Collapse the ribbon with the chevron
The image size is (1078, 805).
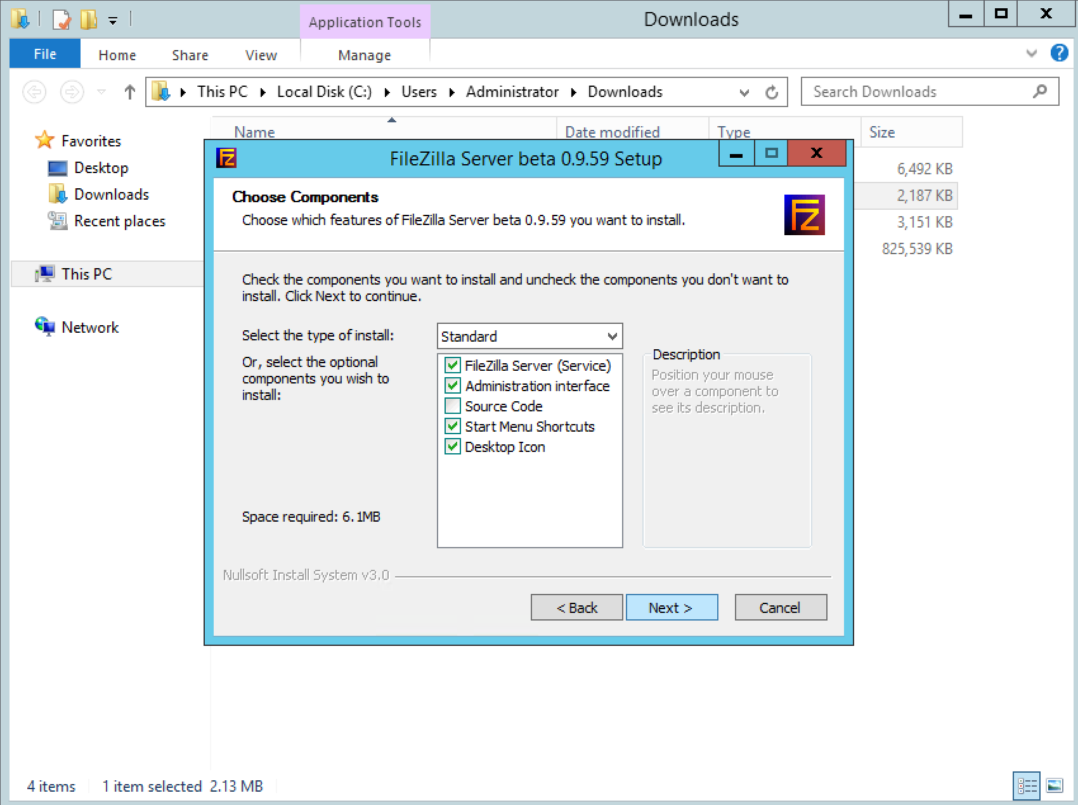tap(1030, 53)
